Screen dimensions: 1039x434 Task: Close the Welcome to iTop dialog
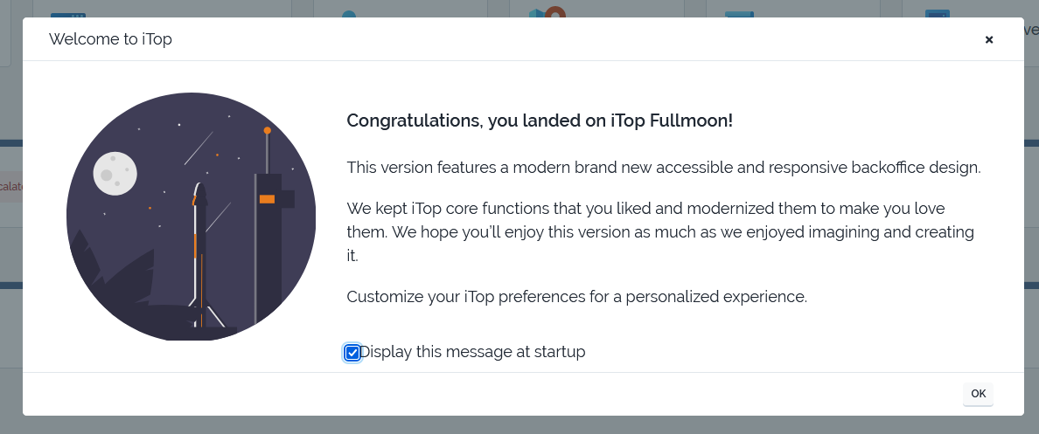[989, 39]
